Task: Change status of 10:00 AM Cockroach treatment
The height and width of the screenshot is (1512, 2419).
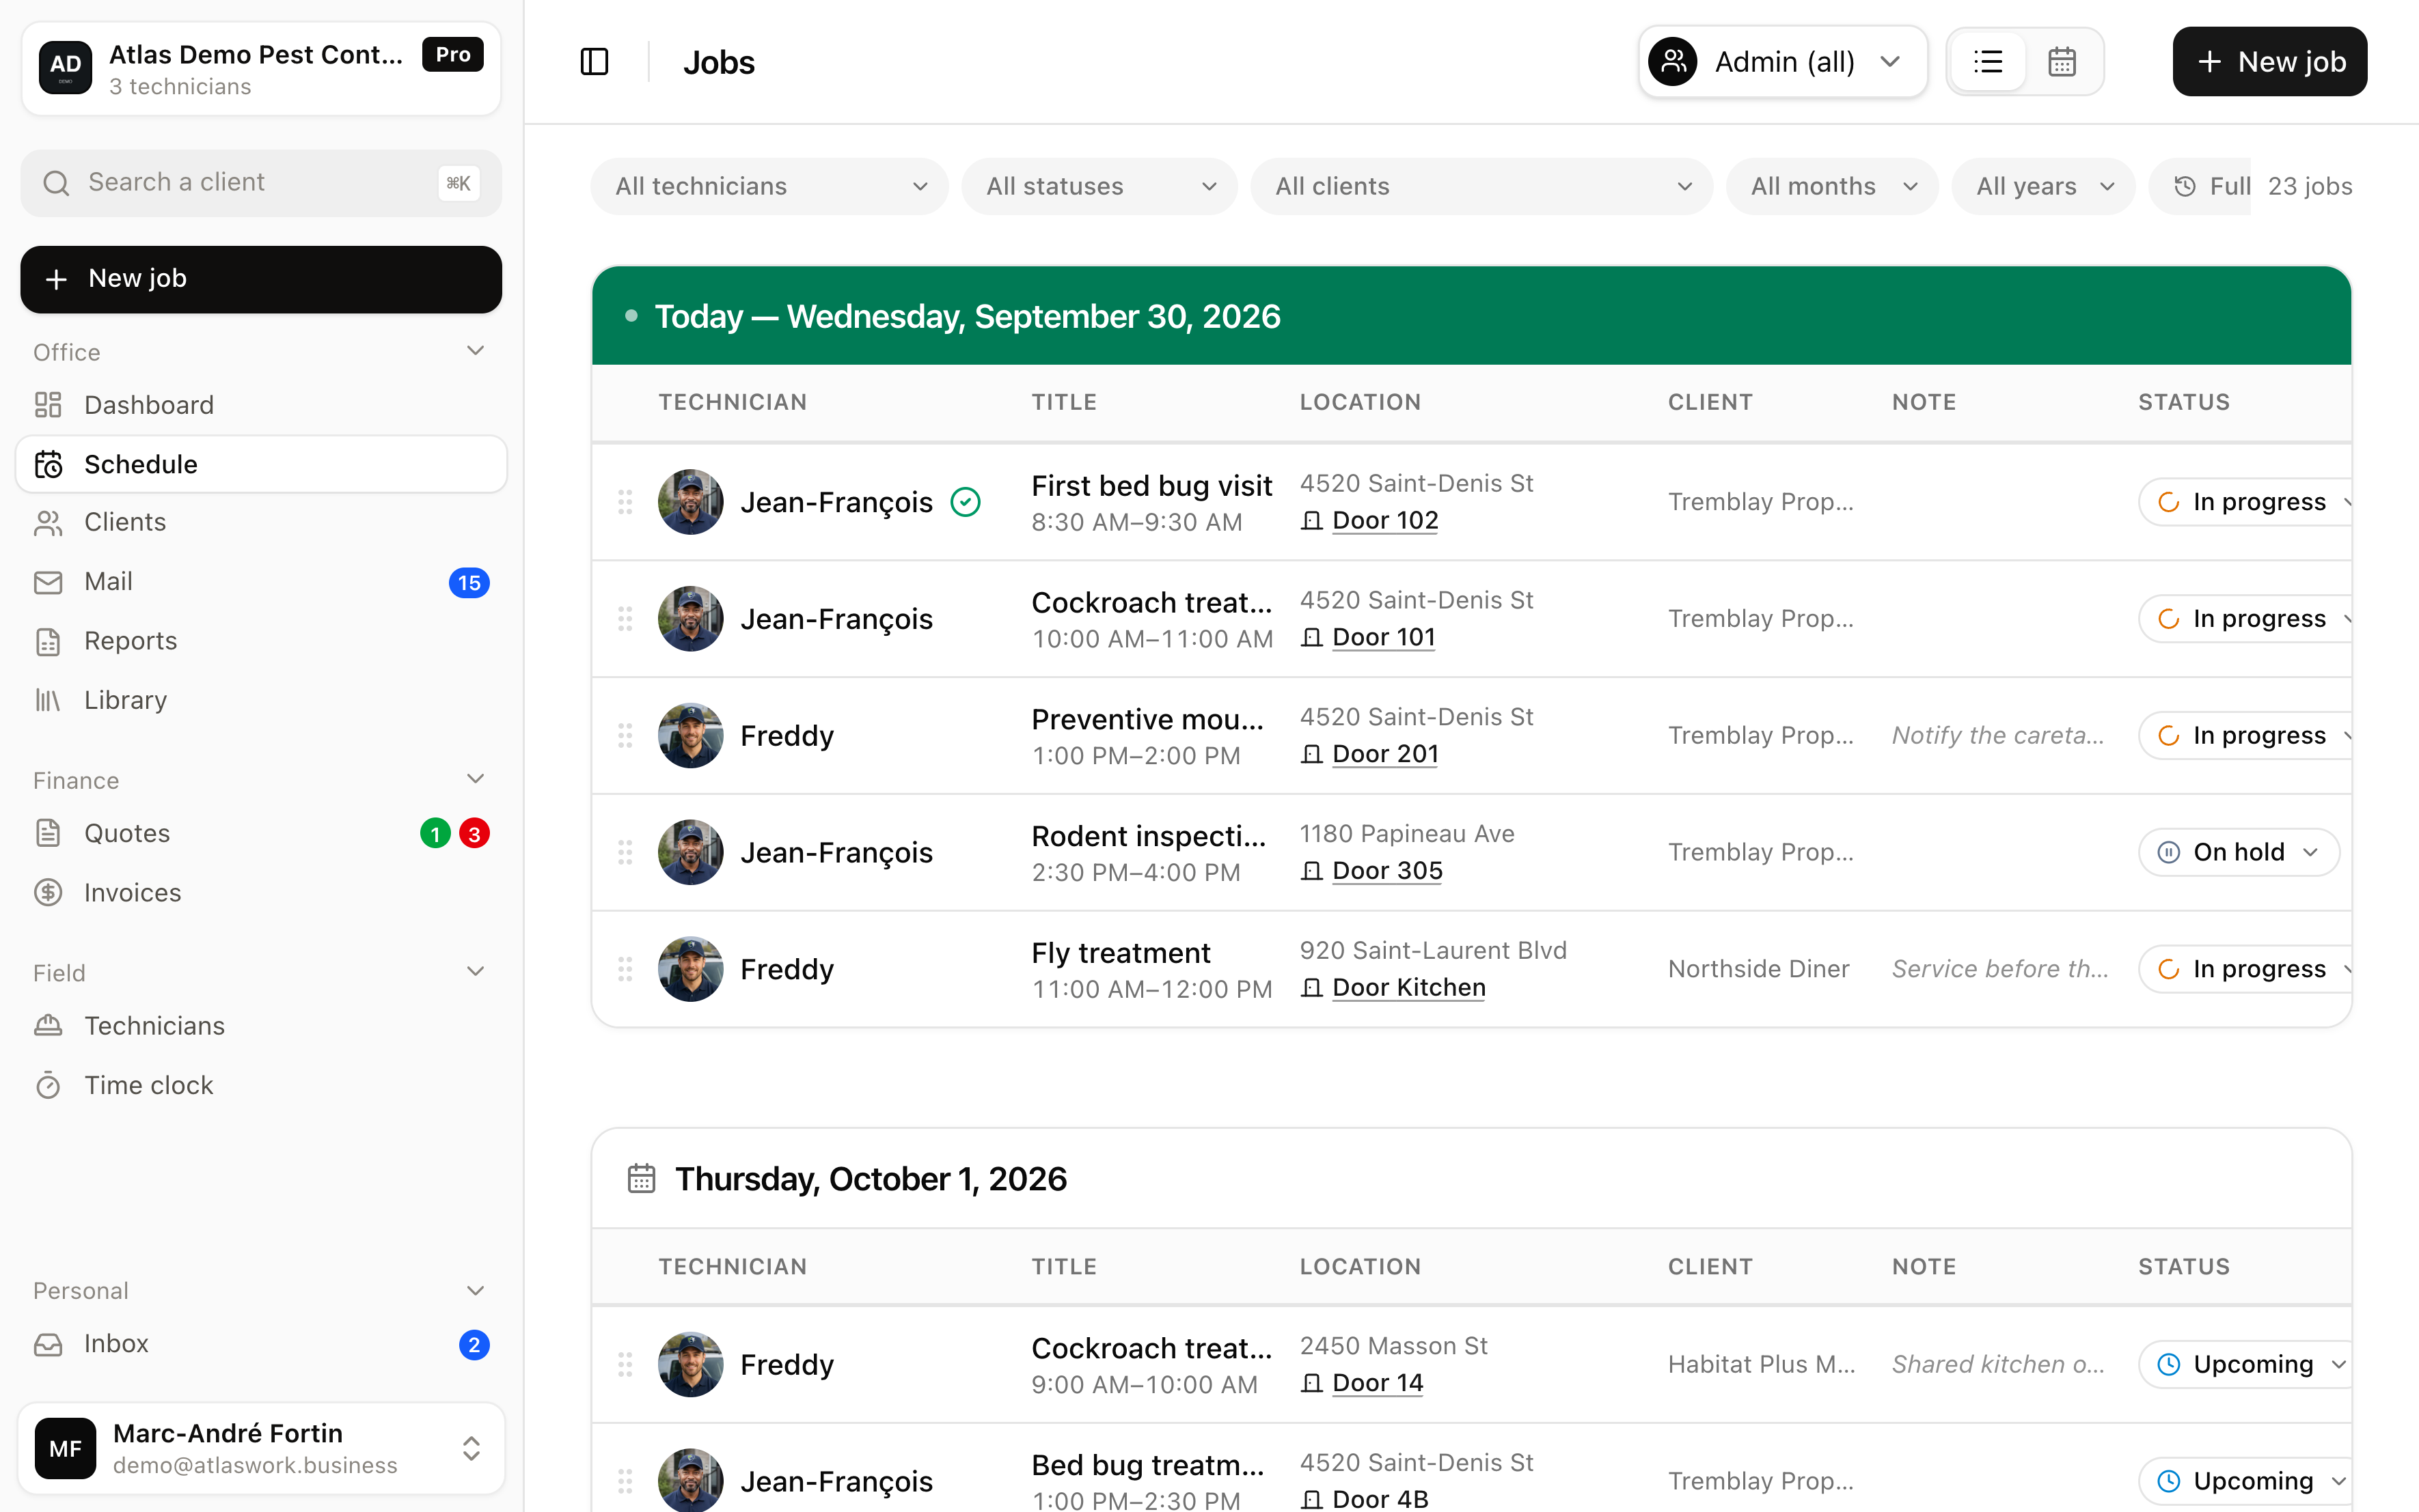Action: 2245,619
